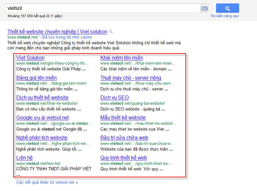Image resolution: width=257 pixels, height=191 pixels.
Task: Click URL www.vietsol.net/.../nghe-phan-tich-we...
Action: coord(53,144)
